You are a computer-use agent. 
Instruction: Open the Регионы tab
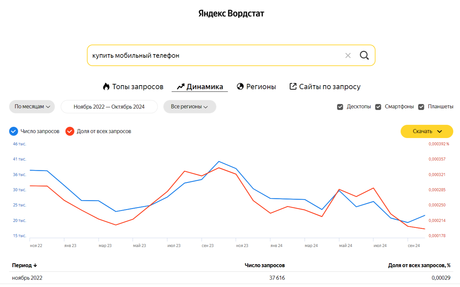[256, 87]
